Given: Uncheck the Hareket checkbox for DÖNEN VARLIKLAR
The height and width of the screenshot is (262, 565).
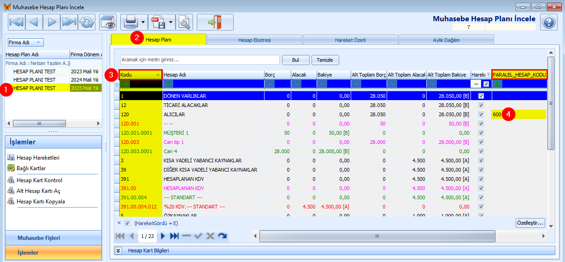Looking at the screenshot, I should pos(481,96).
